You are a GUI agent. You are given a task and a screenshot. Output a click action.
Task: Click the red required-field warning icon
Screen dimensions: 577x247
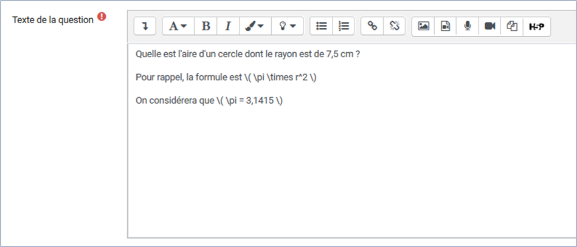tap(102, 17)
